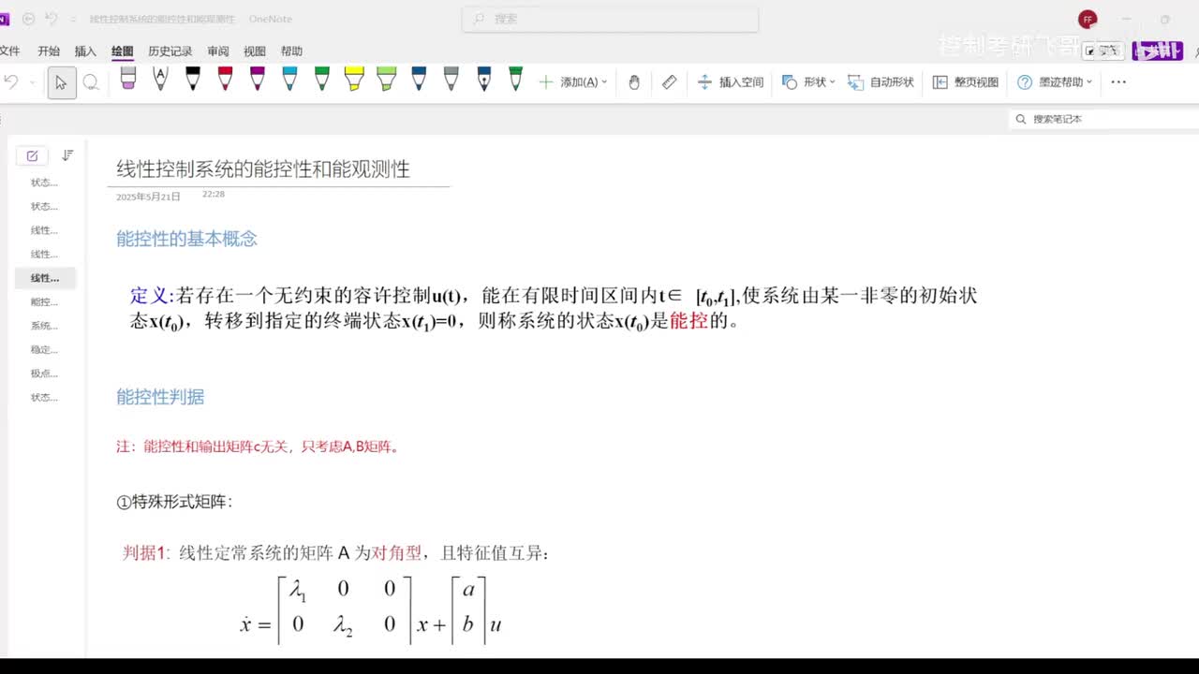Image resolution: width=1199 pixels, height=674 pixels.
Task: Switch to the 帮助 tab
Action: [x=291, y=51]
